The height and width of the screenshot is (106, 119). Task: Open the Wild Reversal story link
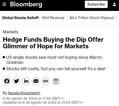point(53,18)
